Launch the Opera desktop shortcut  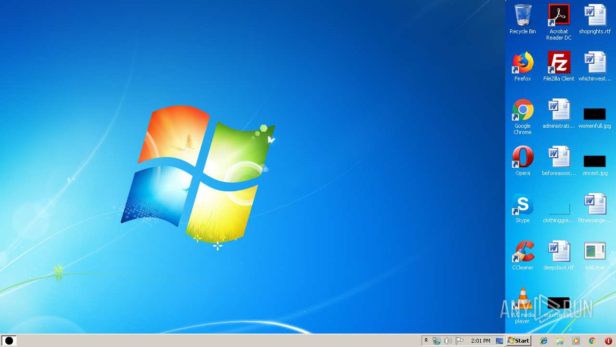(x=523, y=161)
